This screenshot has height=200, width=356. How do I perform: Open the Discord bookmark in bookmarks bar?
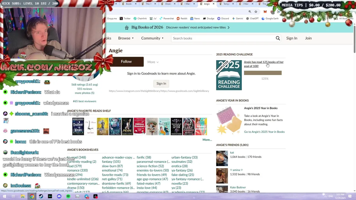point(223,19)
